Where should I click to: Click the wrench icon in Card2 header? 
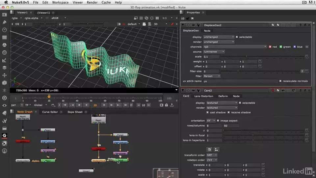(x=198, y=90)
